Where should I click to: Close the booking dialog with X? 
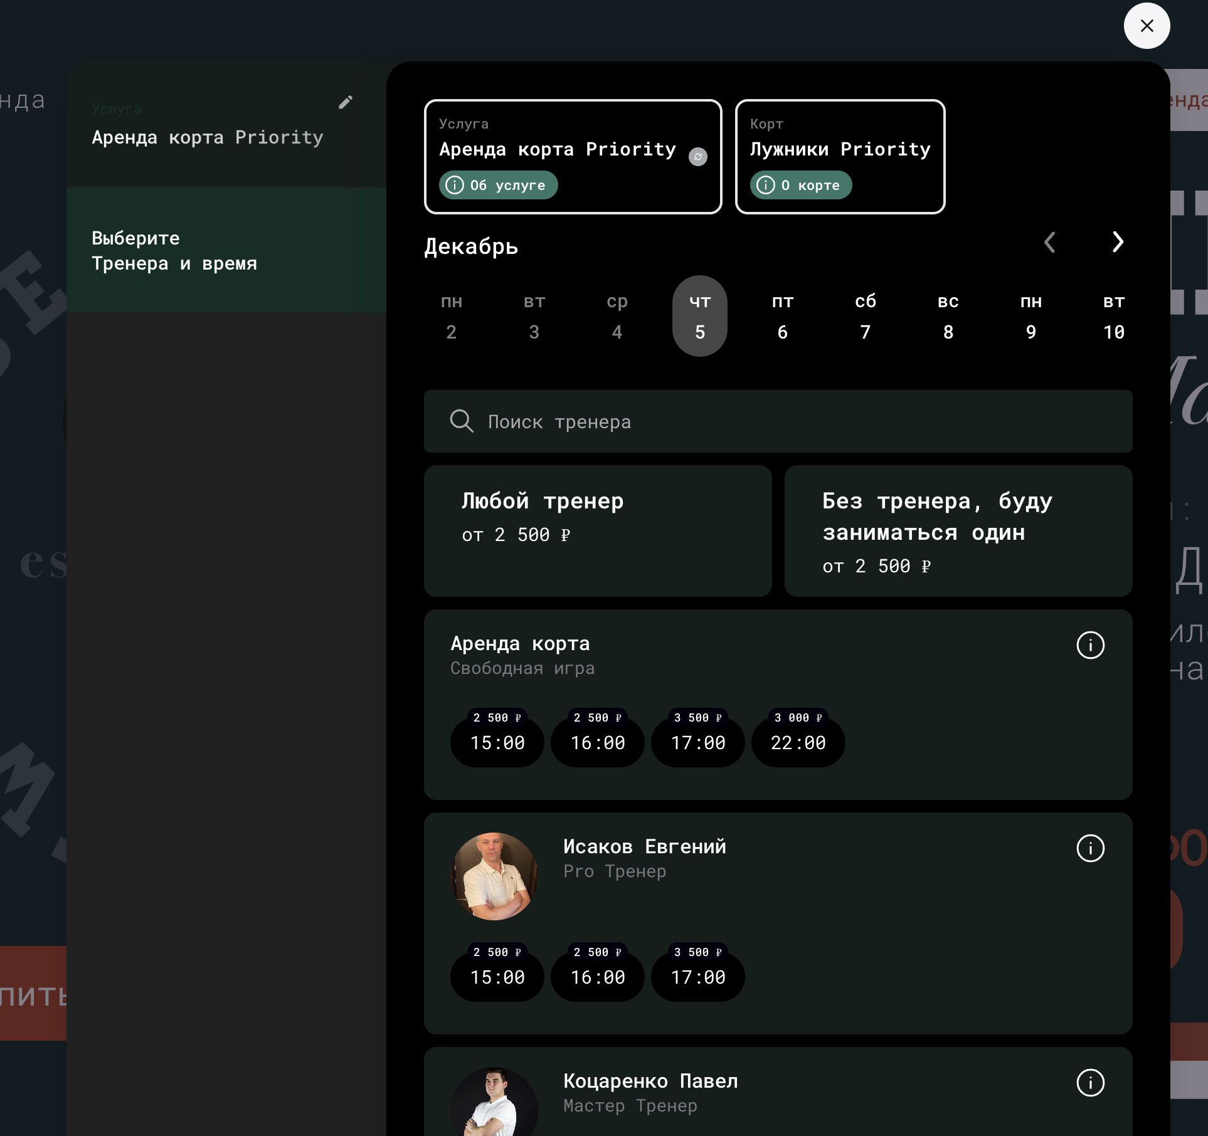(1147, 26)
